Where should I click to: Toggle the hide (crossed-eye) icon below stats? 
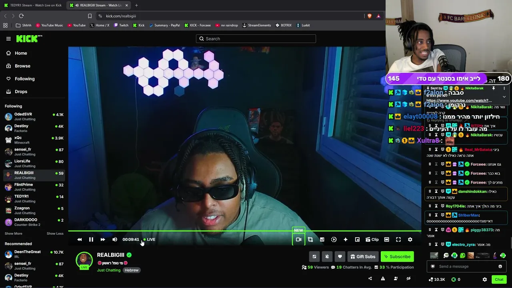[x=408, y=279]
